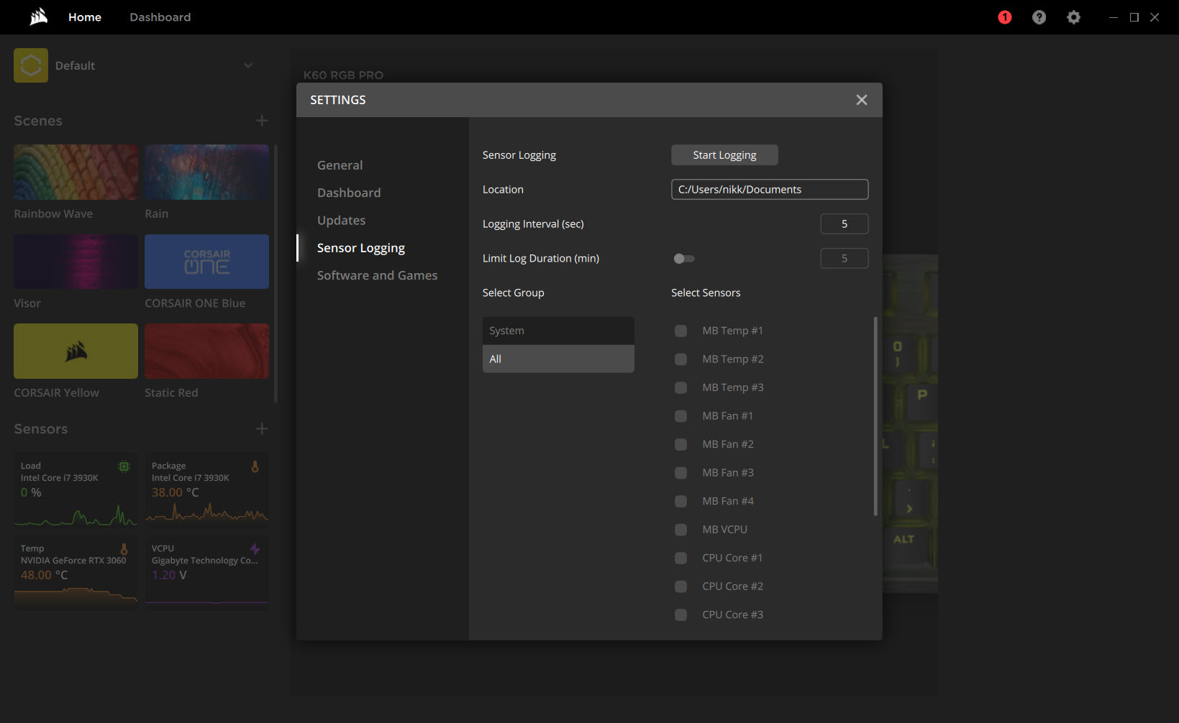Open the Package Intel Core i7 sensor card
Screen dimensions: 1179x723
pos(206,489)
